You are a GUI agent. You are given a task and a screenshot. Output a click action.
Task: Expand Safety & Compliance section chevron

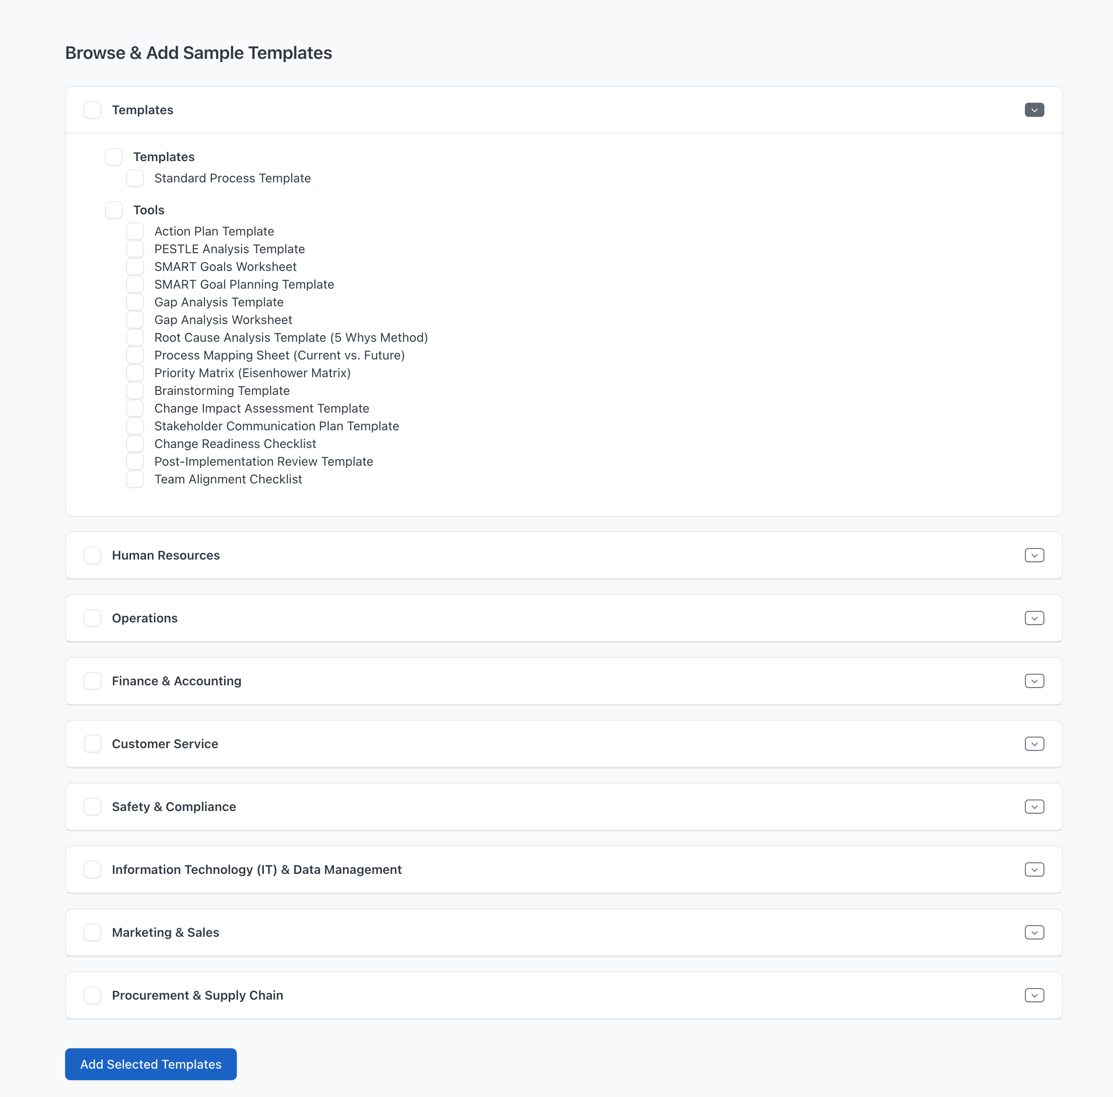(x=1034, y=807)
